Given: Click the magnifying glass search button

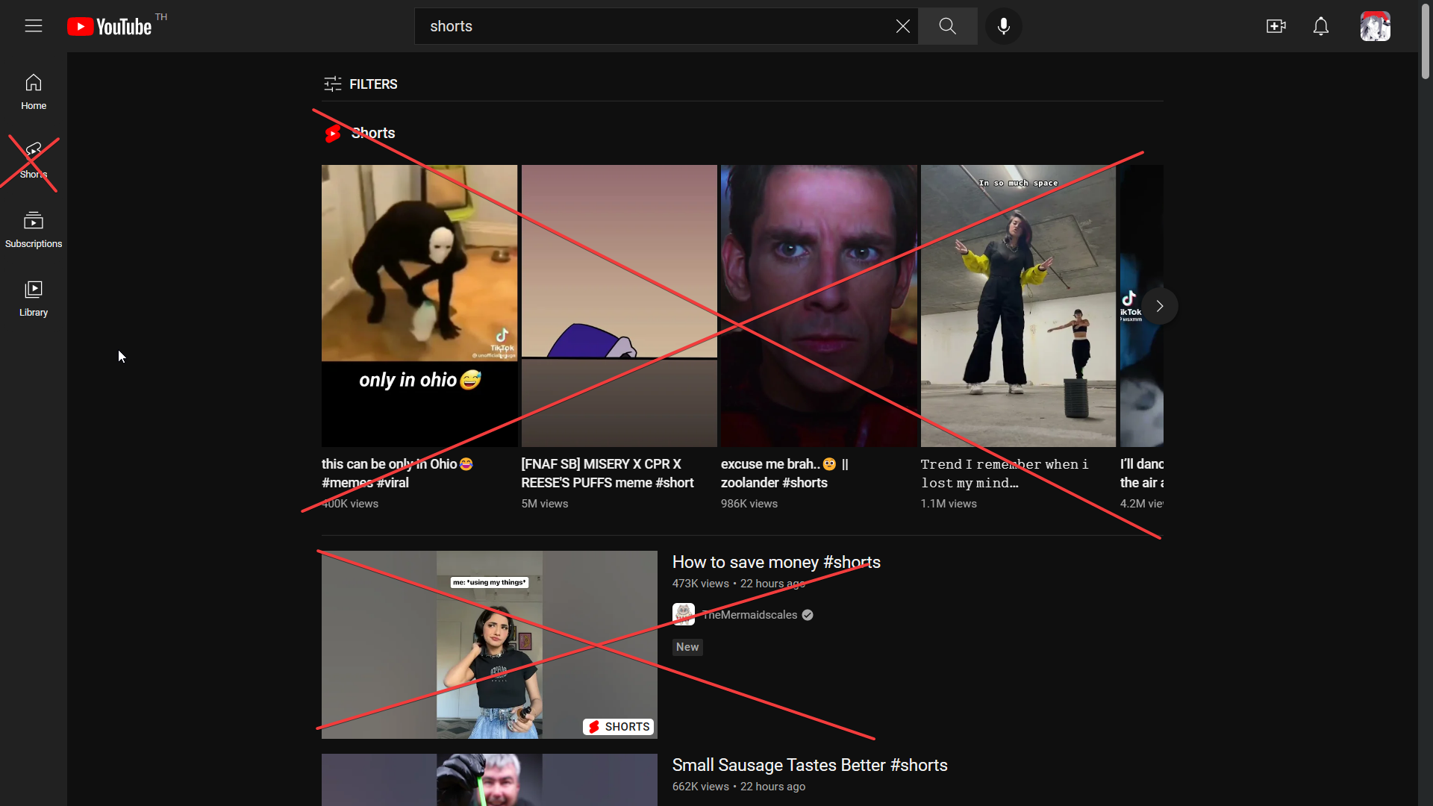Looking at the screenshot, I should pyautogui.click(x=947, y=26).
